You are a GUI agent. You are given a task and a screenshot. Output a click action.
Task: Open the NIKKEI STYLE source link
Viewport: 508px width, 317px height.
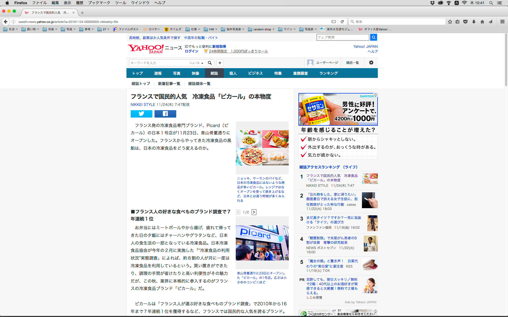click(x=143, y=105)
